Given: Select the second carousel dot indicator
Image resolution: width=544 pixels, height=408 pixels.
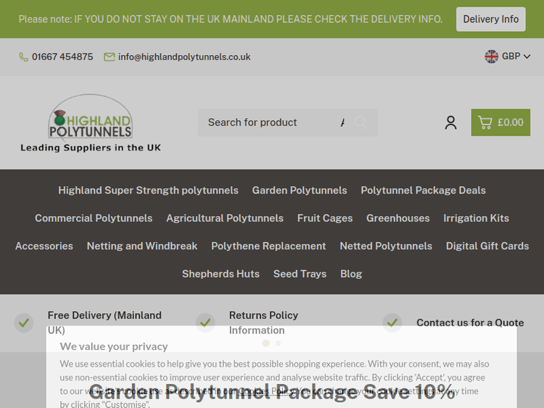Looking at the screenshot, I should 278,344.
